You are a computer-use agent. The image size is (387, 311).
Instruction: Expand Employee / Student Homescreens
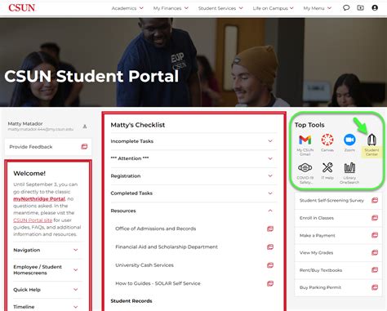47,270
